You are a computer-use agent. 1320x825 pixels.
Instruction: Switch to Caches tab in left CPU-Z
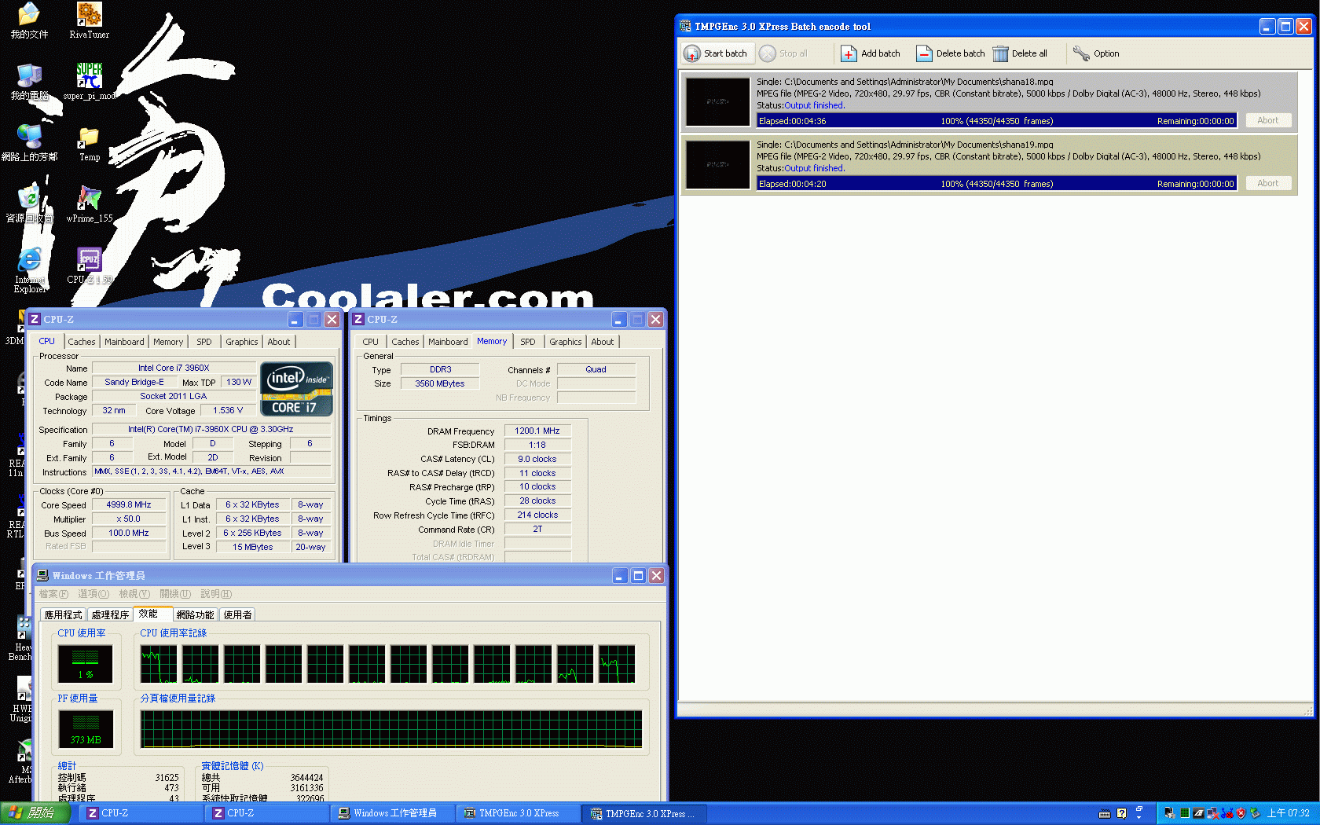[81, 342]
